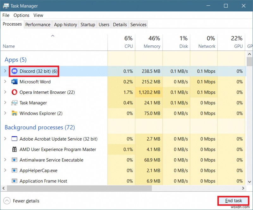Viewport: 253px width, 210px height.
Task: Switch to the Performance tab
Action: pos(38,25)
